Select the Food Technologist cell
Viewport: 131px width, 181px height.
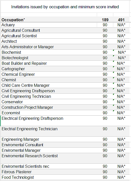[49, 177]
